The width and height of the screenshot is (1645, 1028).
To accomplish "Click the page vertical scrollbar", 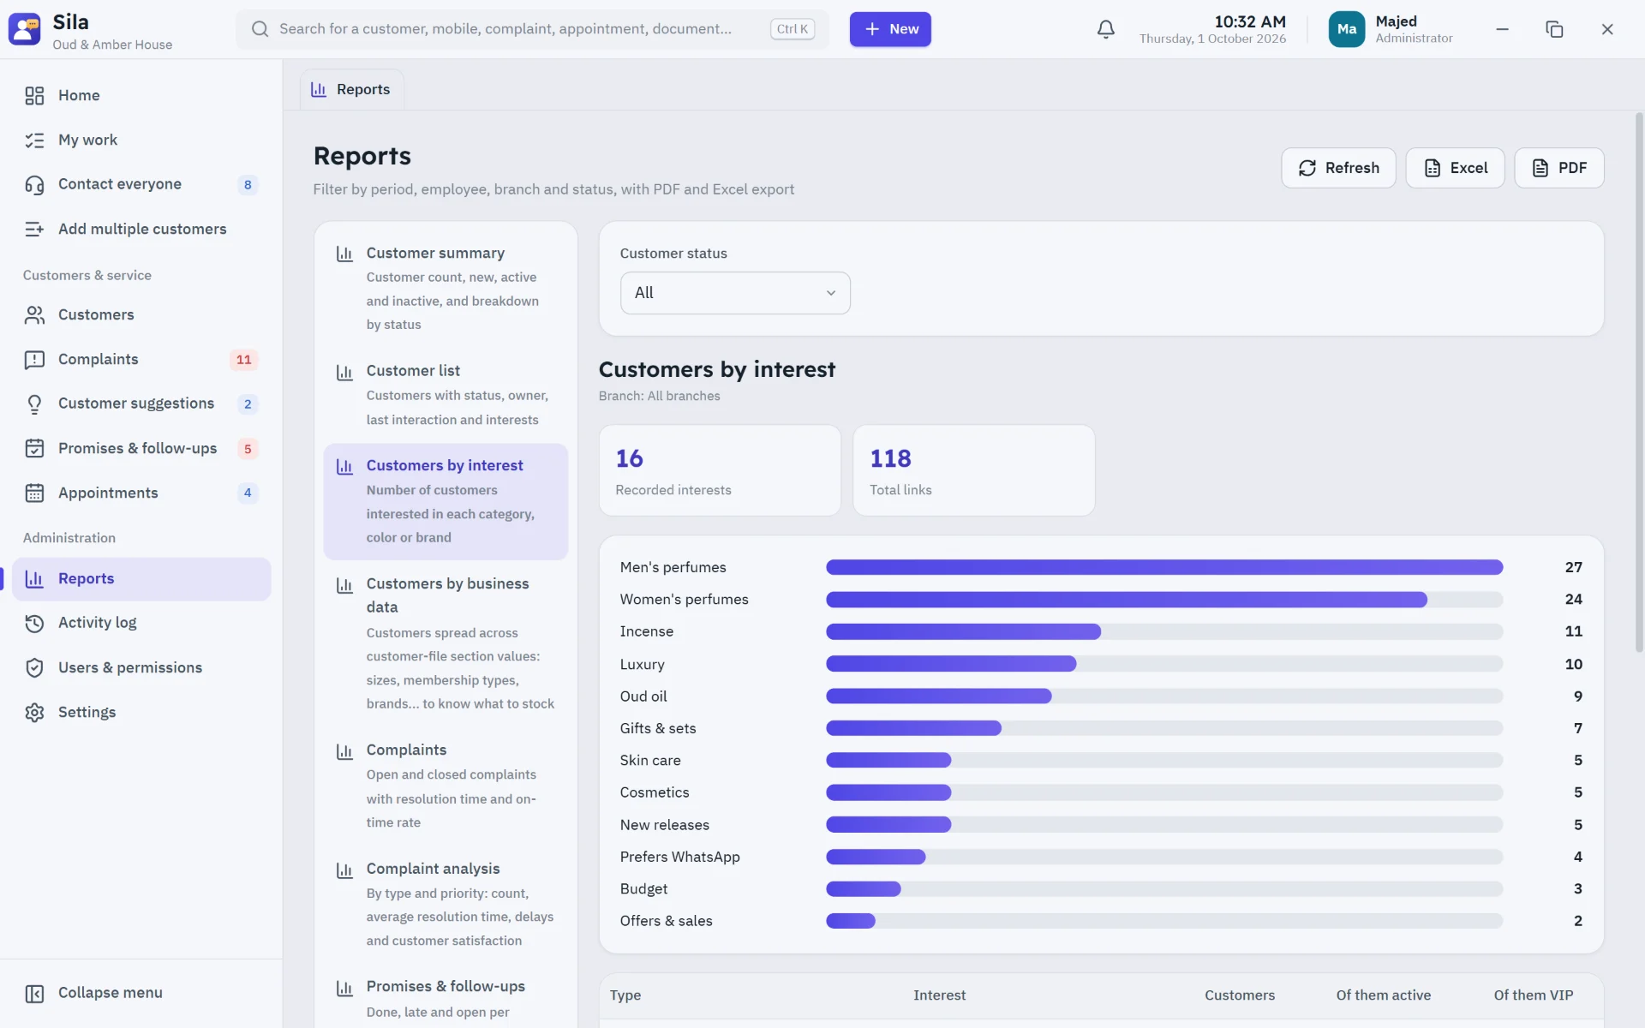I will coord(1639,383).
